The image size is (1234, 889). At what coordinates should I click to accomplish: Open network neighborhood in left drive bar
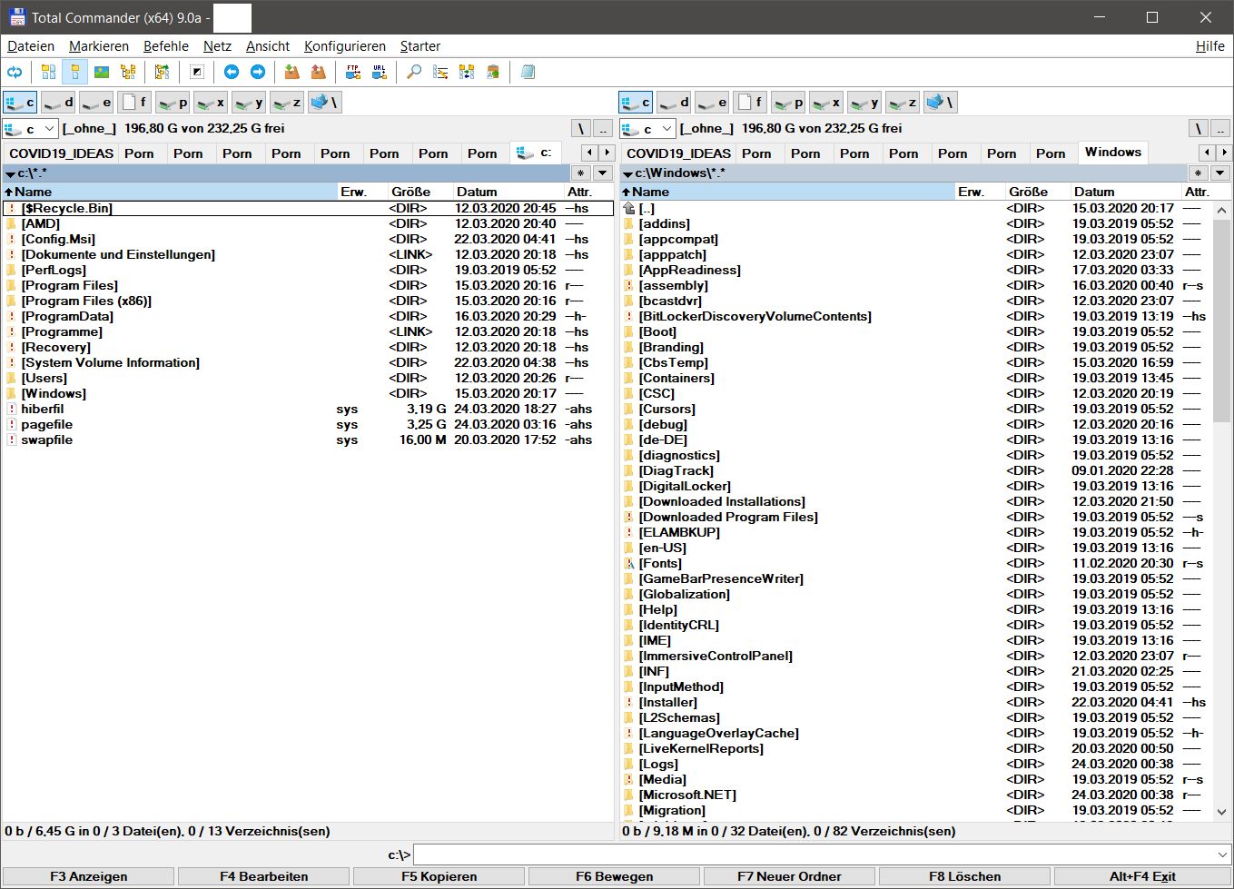coord(324,103)
